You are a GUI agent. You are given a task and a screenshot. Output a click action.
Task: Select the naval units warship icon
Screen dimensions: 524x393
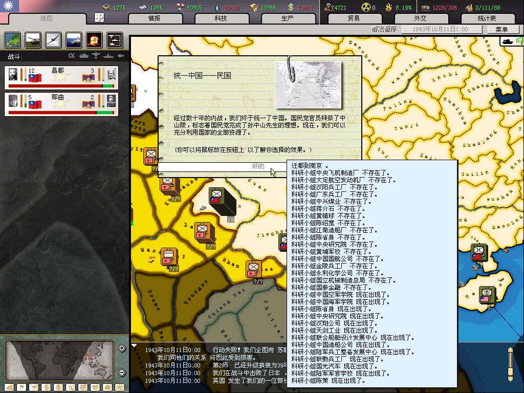74,40
